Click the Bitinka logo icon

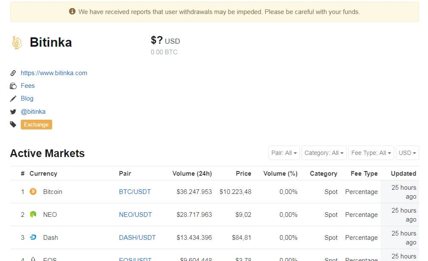(17, 42)
